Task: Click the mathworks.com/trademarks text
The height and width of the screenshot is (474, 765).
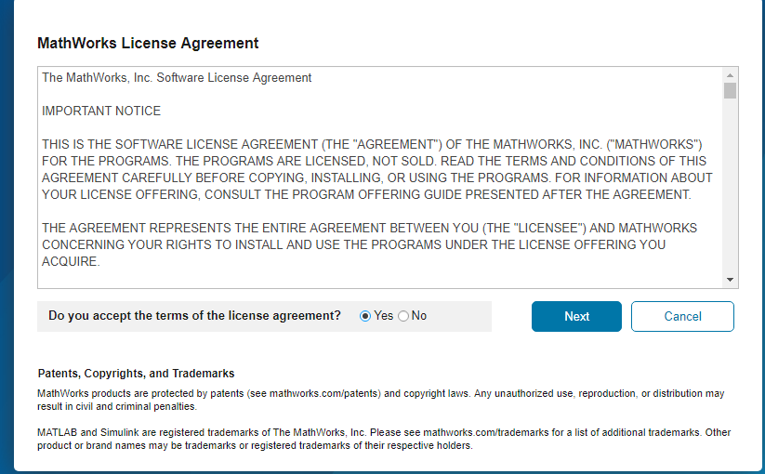Action: (486, 432)
